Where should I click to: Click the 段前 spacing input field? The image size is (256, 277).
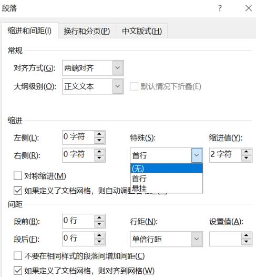pos(78,221)
